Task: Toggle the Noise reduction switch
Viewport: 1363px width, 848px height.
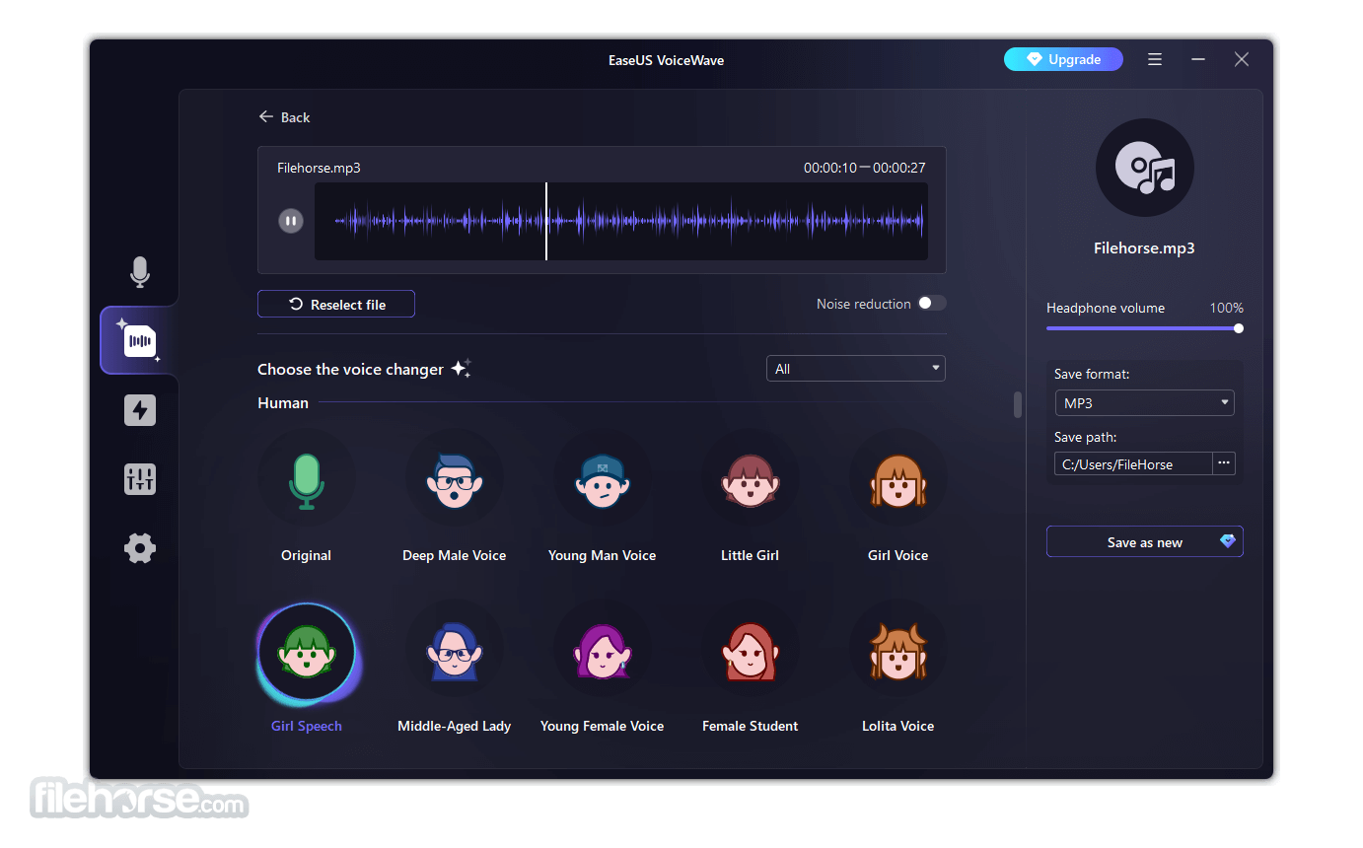Action: 932,304
